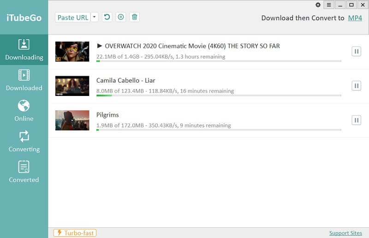Click the Pilgrims video thumbnail
The width and height of the screenshot is (369, 238).
pyautogui.click(x=72, y=120)
